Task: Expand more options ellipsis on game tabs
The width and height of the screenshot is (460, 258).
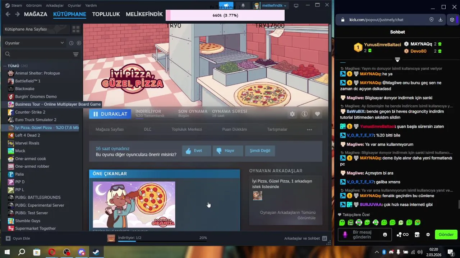Action: coord(309,129)
